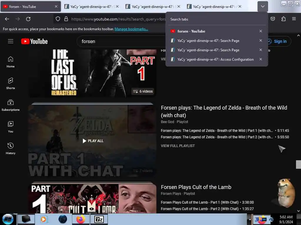Open the Forsen Plays channel link
This screenshot has width=301, height=225.
click(x=171, y=194)
